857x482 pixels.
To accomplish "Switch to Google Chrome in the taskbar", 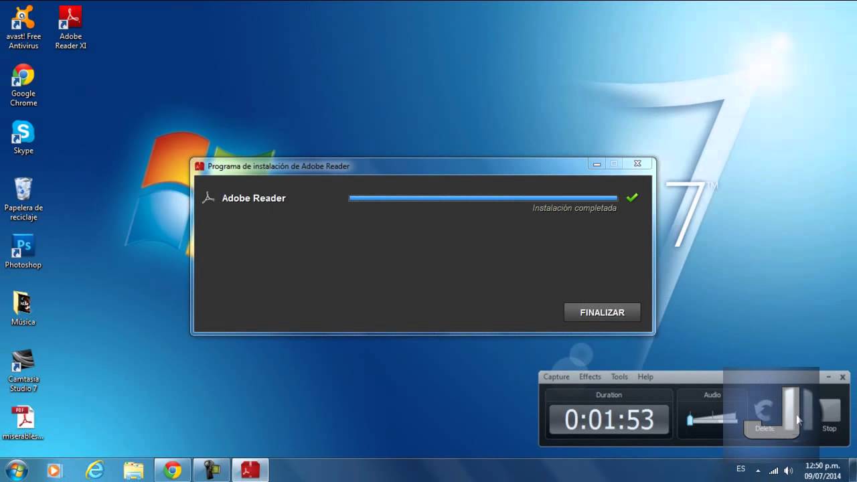I will (173, 471).
